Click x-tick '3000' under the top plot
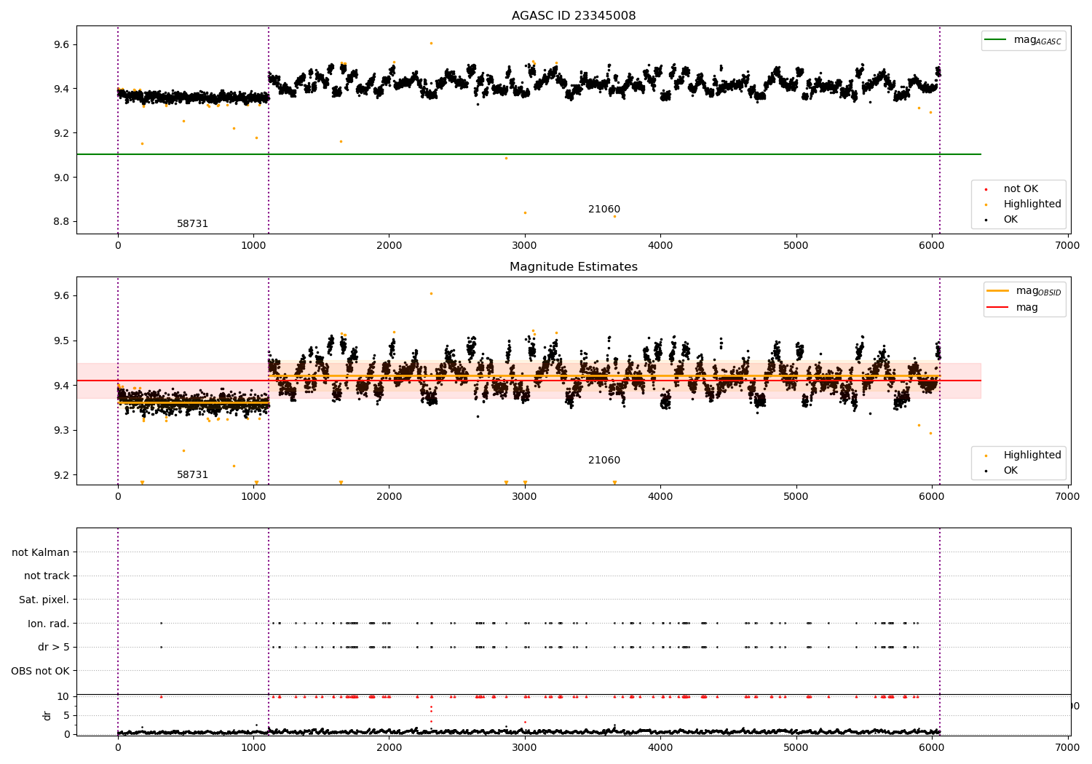The width and height of the screenshot is (1092, 764). (x=524, y=245)
